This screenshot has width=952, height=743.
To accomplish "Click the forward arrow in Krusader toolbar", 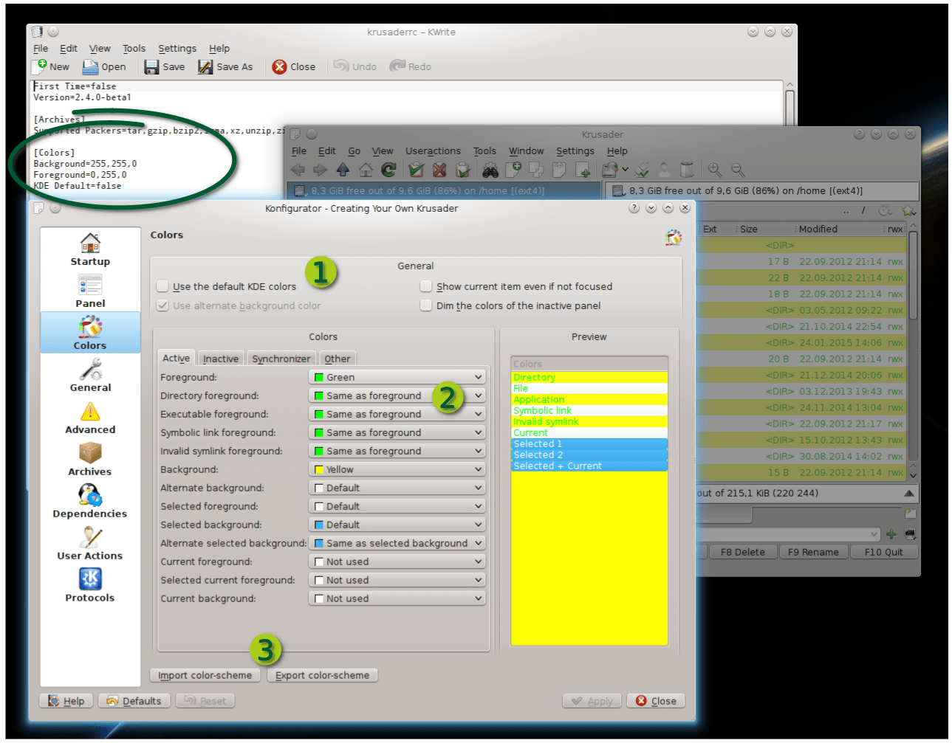I will 320,170.
